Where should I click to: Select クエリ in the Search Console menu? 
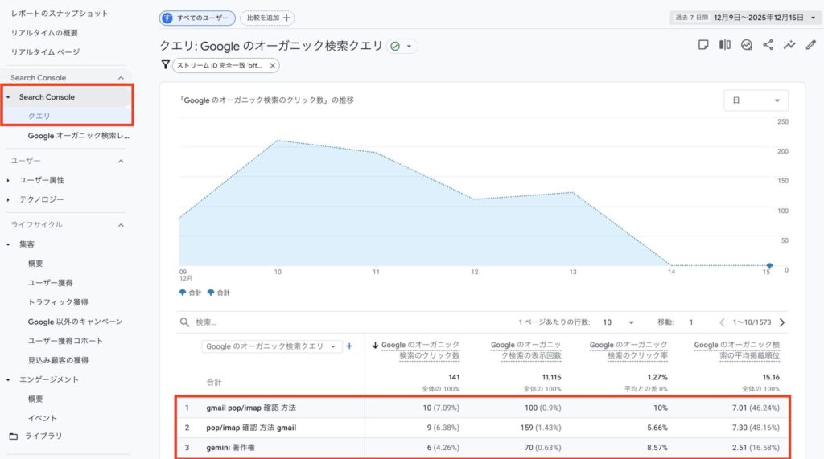(x=39, y=116)
